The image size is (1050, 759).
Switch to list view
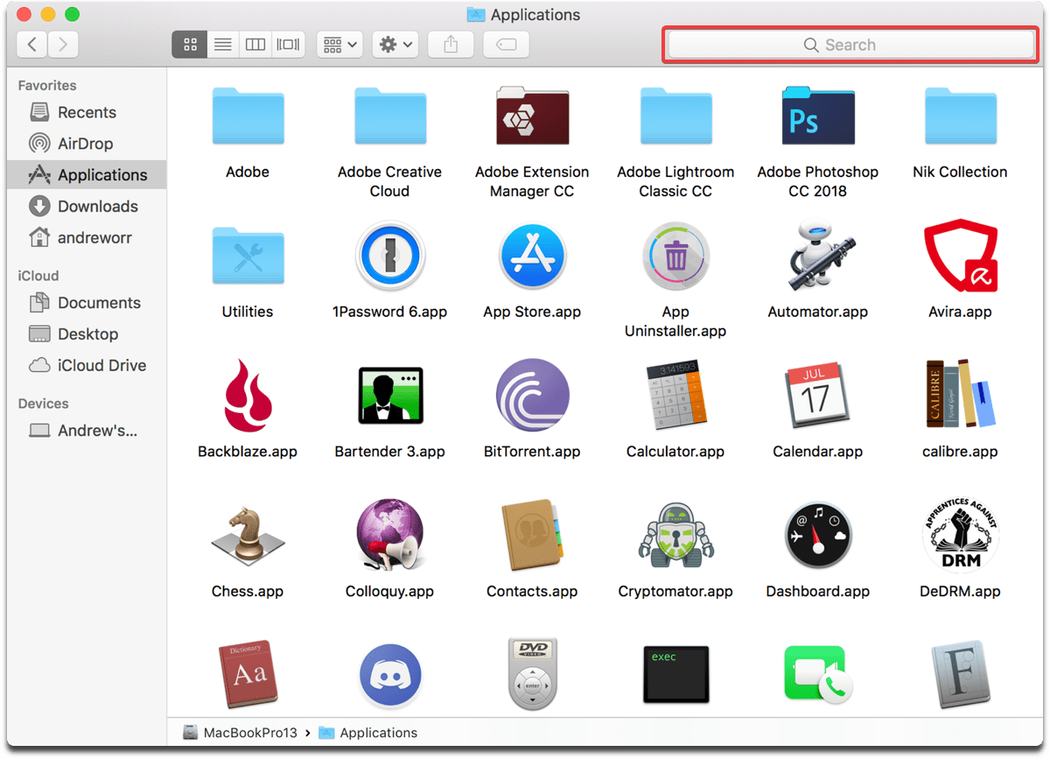223,45
